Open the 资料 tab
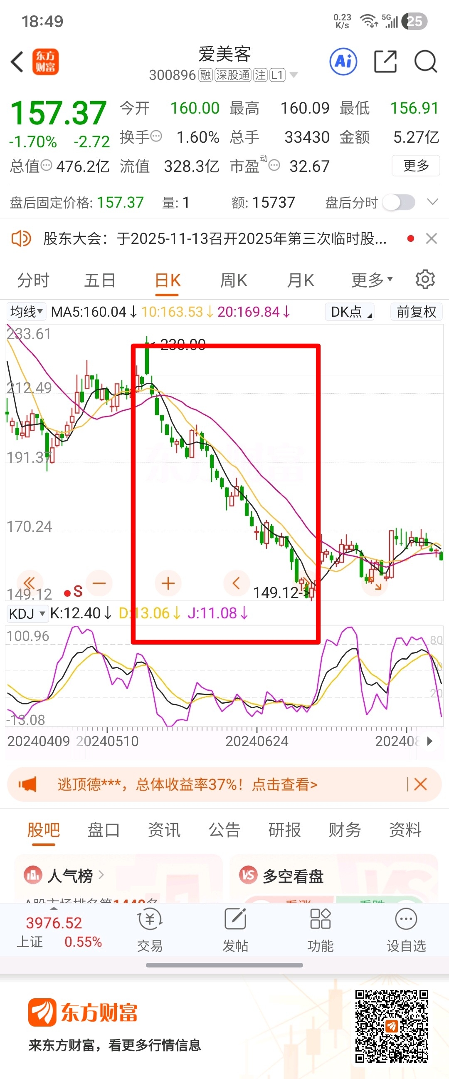449x1079 pixels. coord(405,829)
